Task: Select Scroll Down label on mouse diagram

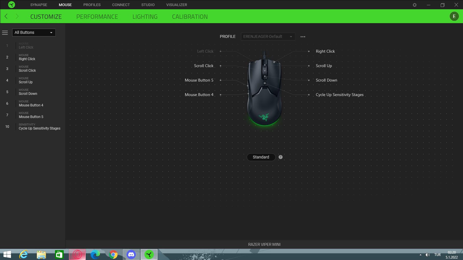Action: coord(326,80)
